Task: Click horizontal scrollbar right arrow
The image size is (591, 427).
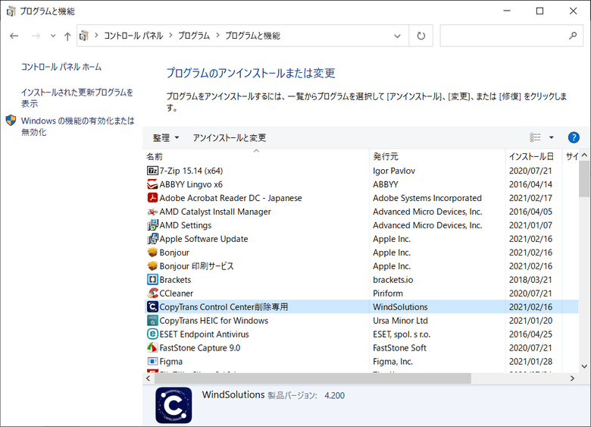Action: (572, 378)
